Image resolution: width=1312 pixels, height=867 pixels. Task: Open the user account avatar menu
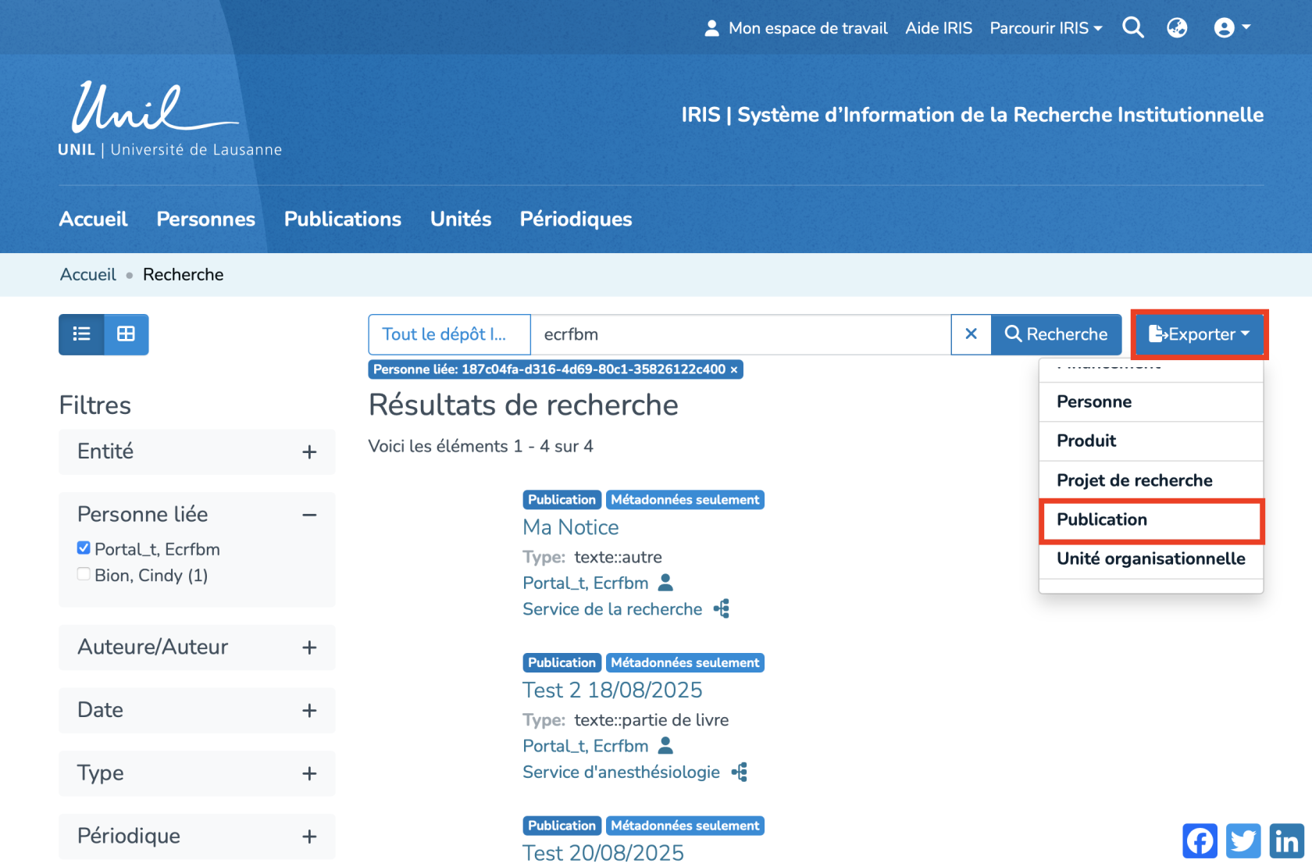(1232, 28)
